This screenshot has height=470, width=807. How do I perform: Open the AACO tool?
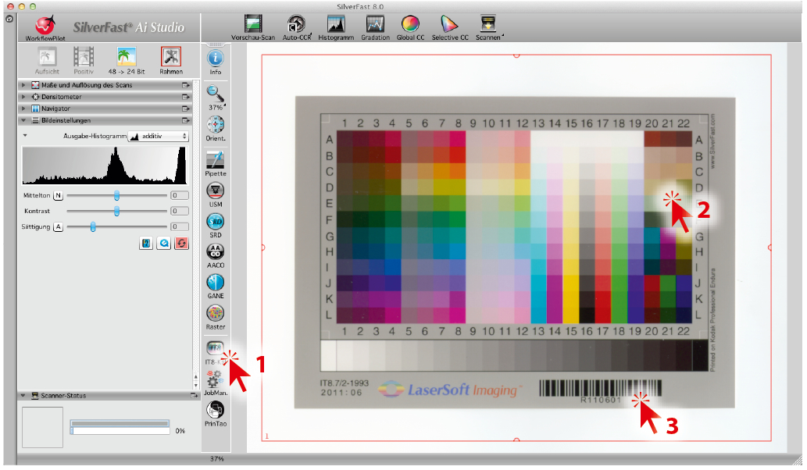pos(215,255)
